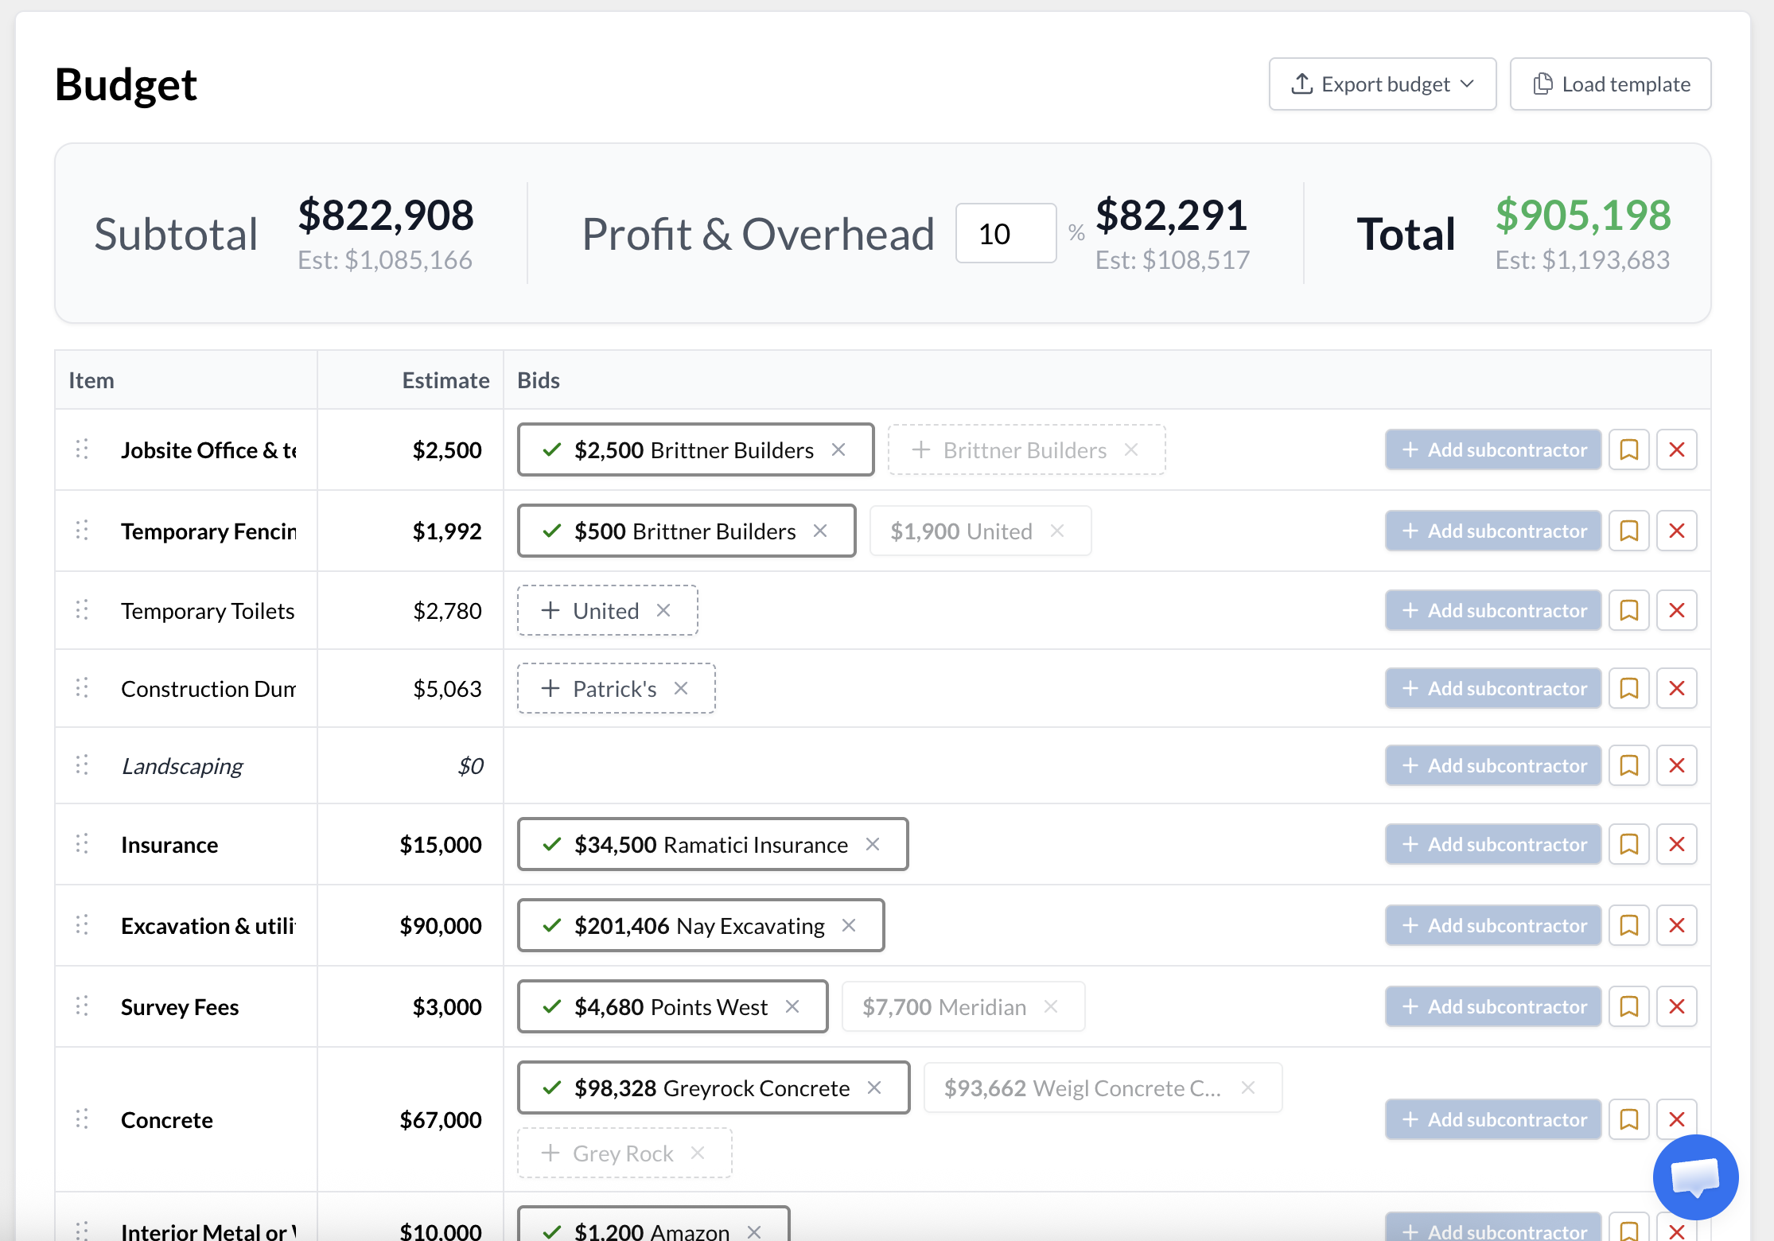Select the $93,662 Weigl Concrete bid
This screenshot has height=1241, width=1774.
tap(1082, 1087)
